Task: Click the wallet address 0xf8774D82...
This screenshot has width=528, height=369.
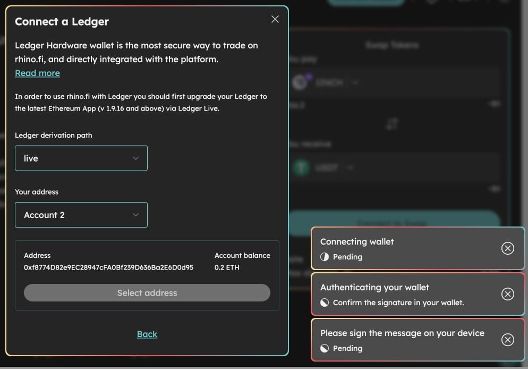Action: coord(108,267)
